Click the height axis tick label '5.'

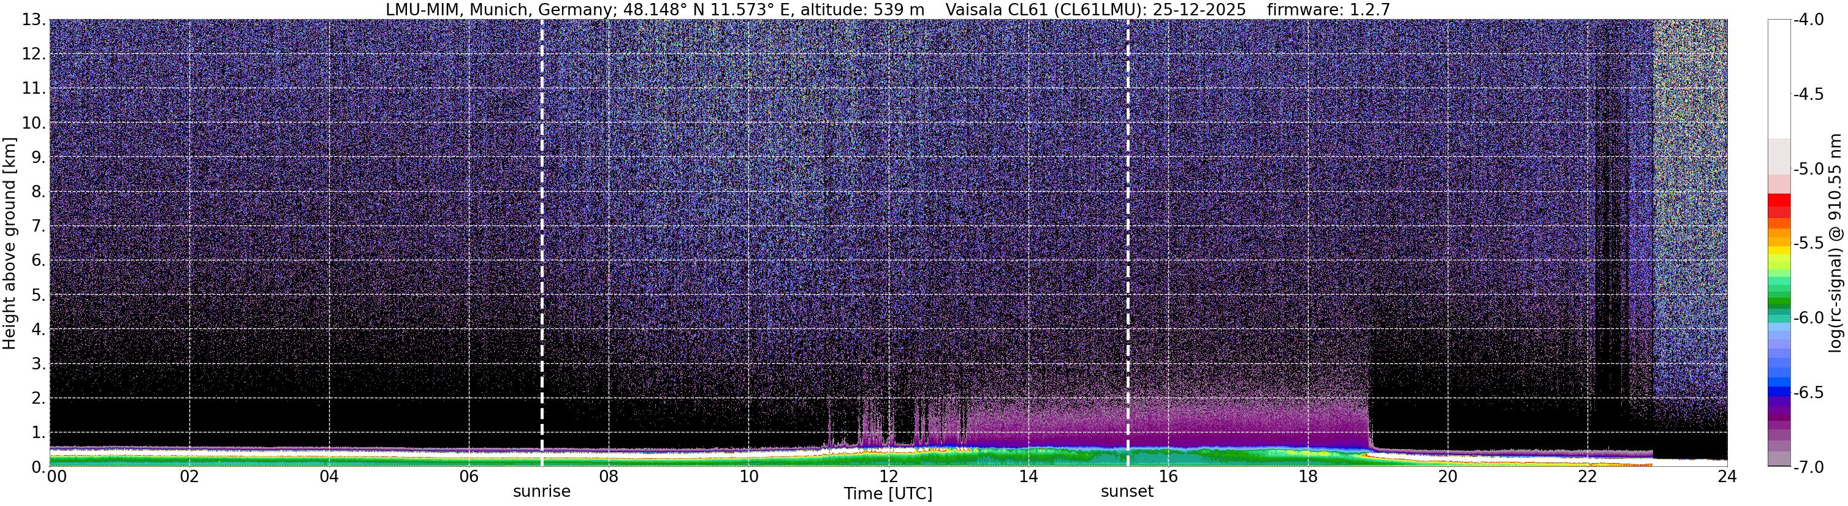(38, 295)
